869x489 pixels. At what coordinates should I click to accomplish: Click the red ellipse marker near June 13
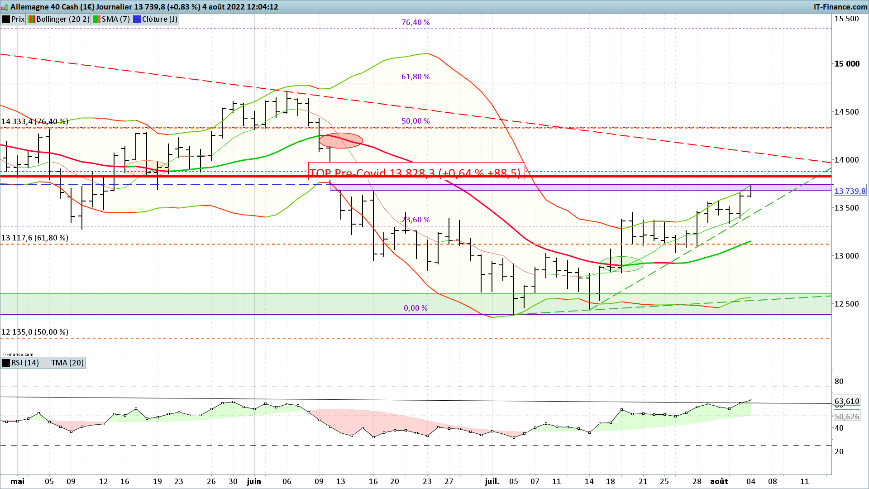(341, 140)
